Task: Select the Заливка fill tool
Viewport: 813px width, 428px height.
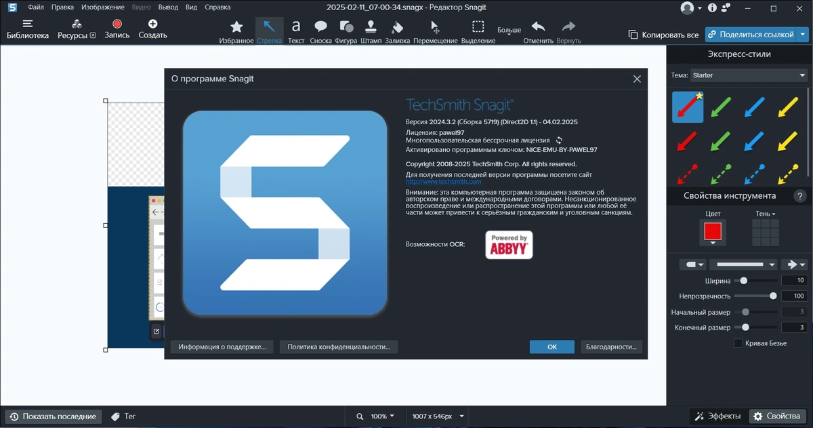Action: (397, 31)
